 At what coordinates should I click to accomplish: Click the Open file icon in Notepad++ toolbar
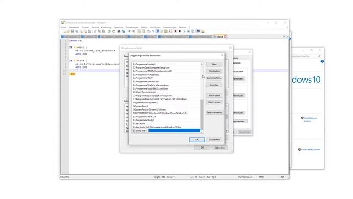(68, 31)
